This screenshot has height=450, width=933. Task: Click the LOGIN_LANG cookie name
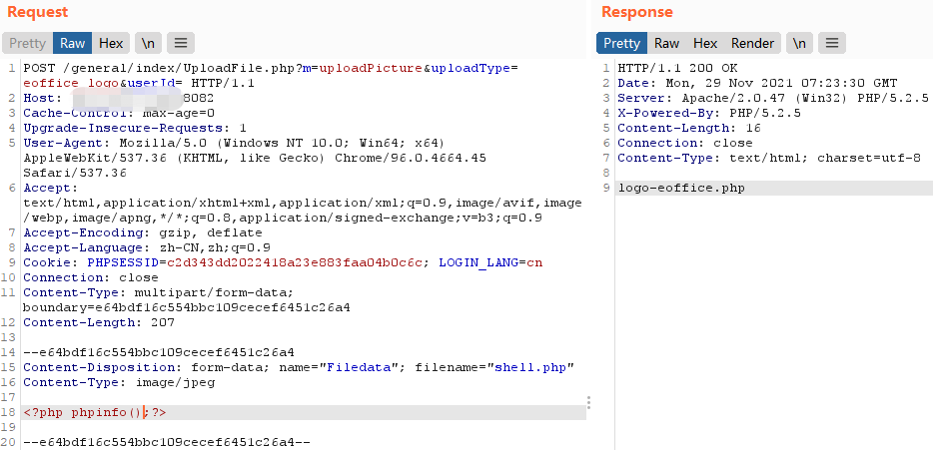tap(478, 262)
